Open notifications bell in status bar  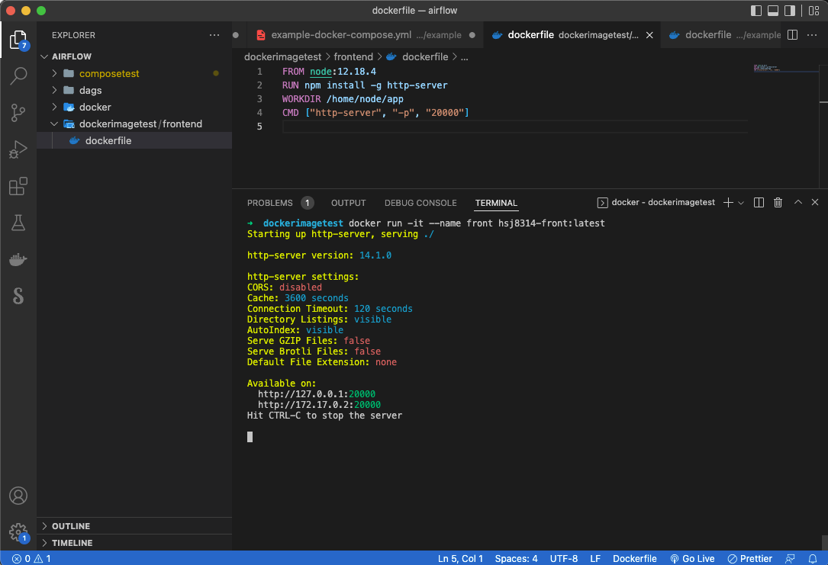[813, 559]
